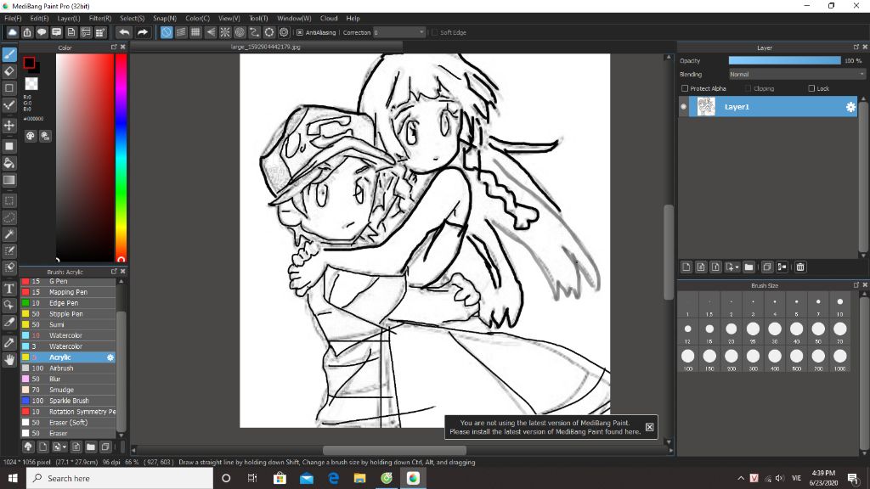
Task: Toggle the Soft Edge checkbox
Action: click(434, 32)
